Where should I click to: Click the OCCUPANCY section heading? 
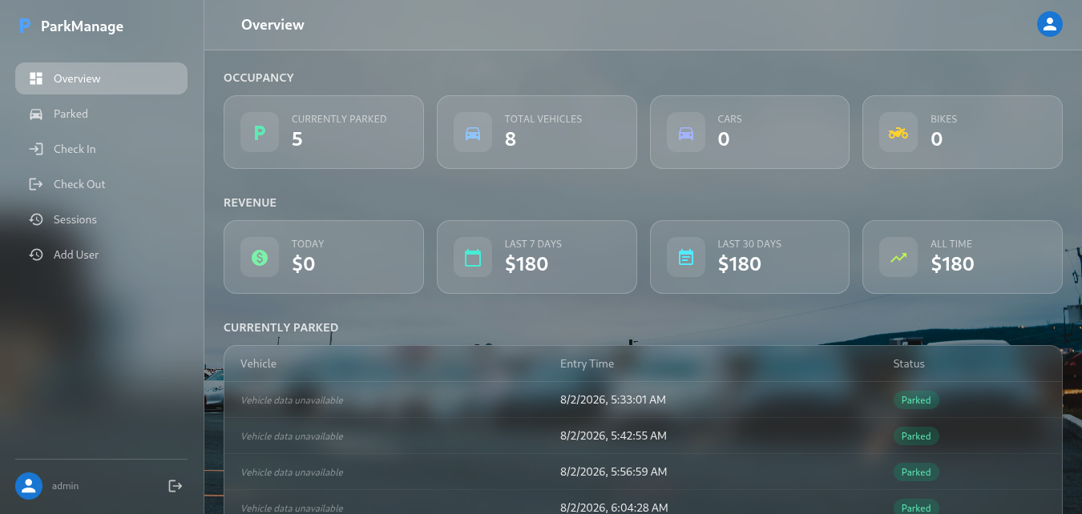tap(259, 78)
